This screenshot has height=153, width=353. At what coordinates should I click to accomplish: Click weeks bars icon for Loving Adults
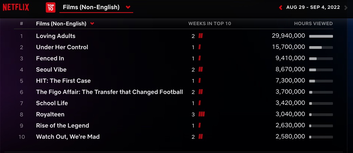click(200, 36)
